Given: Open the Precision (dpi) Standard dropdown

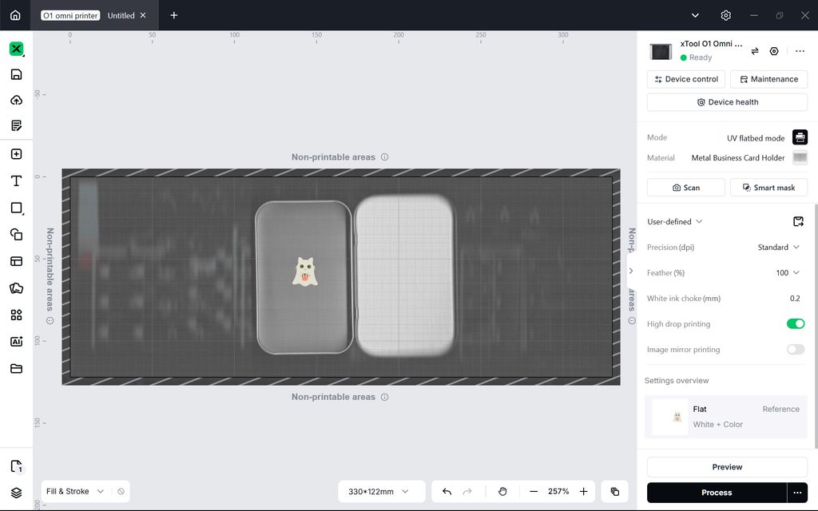Looking at the screenshot, I should pyautogui.click(x=778, y=248).
